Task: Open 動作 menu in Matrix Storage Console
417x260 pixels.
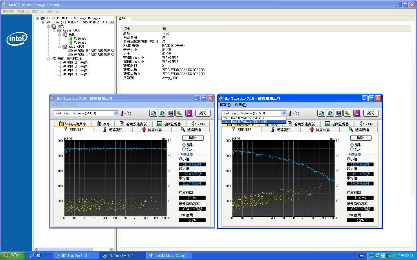Action: pos(38,12)
